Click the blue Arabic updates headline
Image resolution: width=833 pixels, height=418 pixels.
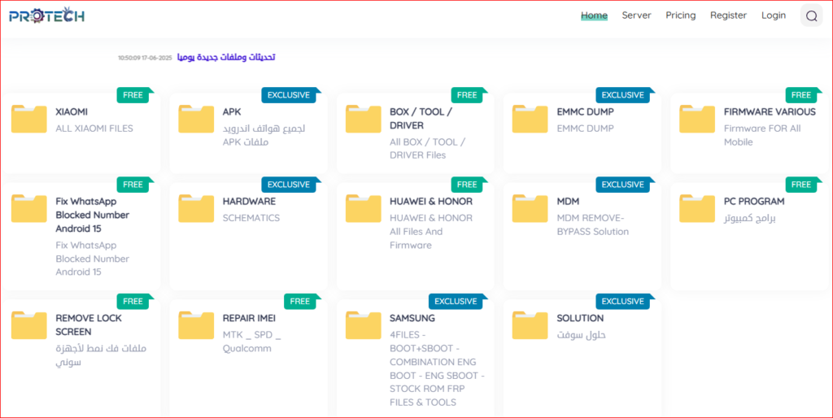pos(226,57)
